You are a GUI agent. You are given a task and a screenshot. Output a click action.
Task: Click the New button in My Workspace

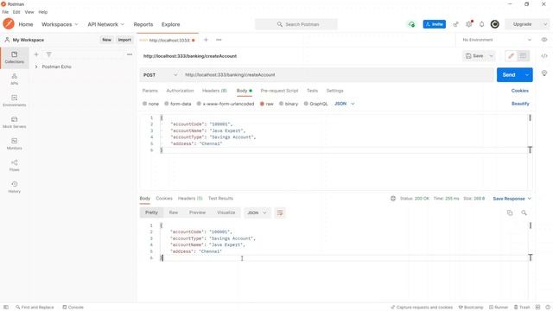(x=106, y=40)
